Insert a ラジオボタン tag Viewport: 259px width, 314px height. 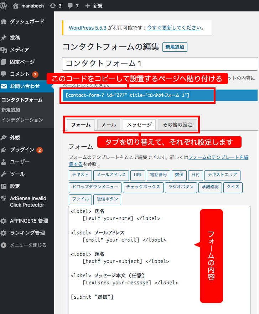[181, 187]
